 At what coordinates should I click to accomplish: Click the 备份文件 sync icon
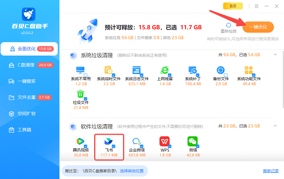(221, 70)
